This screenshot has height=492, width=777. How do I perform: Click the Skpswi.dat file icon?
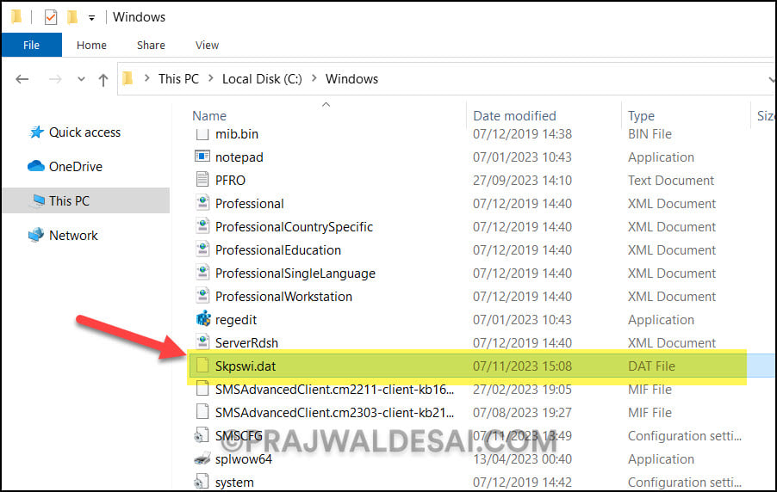[x=202, y=366]
